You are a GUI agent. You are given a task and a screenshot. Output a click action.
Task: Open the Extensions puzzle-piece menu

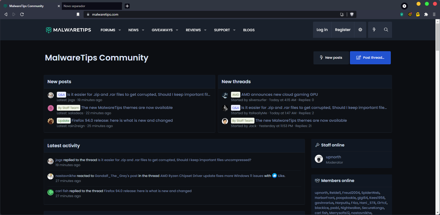[426, 14]
